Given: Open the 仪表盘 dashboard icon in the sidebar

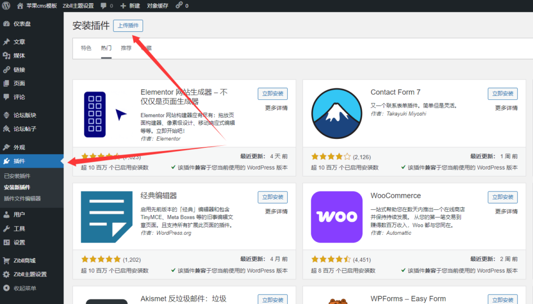Looking at the screenshot, I should (6, 24).
